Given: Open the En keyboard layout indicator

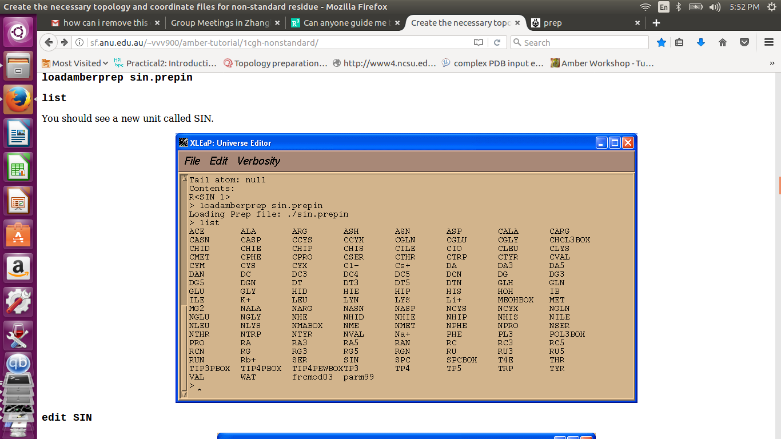Looking at the screenshot, I should [x=663, y=7].
